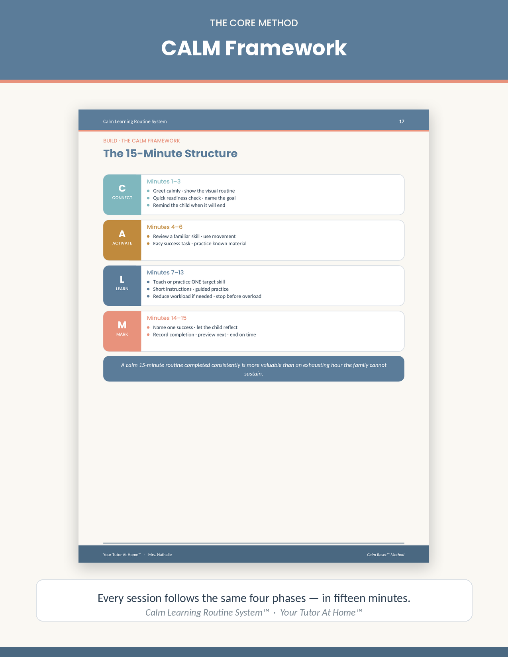Click 'Teach or practice ONE target skill'
This screenshot has width=508, height=657.
pyautogui.click(x=189, y=282)
